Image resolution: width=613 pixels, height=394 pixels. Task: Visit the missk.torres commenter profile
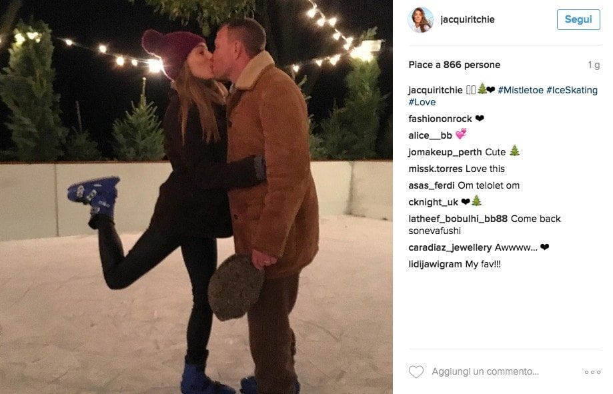(436, 169)
